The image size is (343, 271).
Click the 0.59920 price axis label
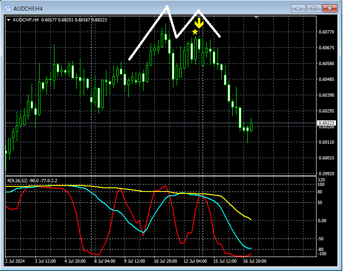(326, 174)
